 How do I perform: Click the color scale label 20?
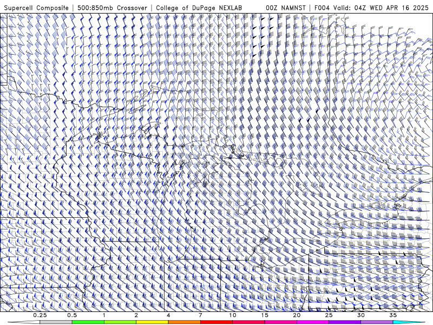[297, 315]
